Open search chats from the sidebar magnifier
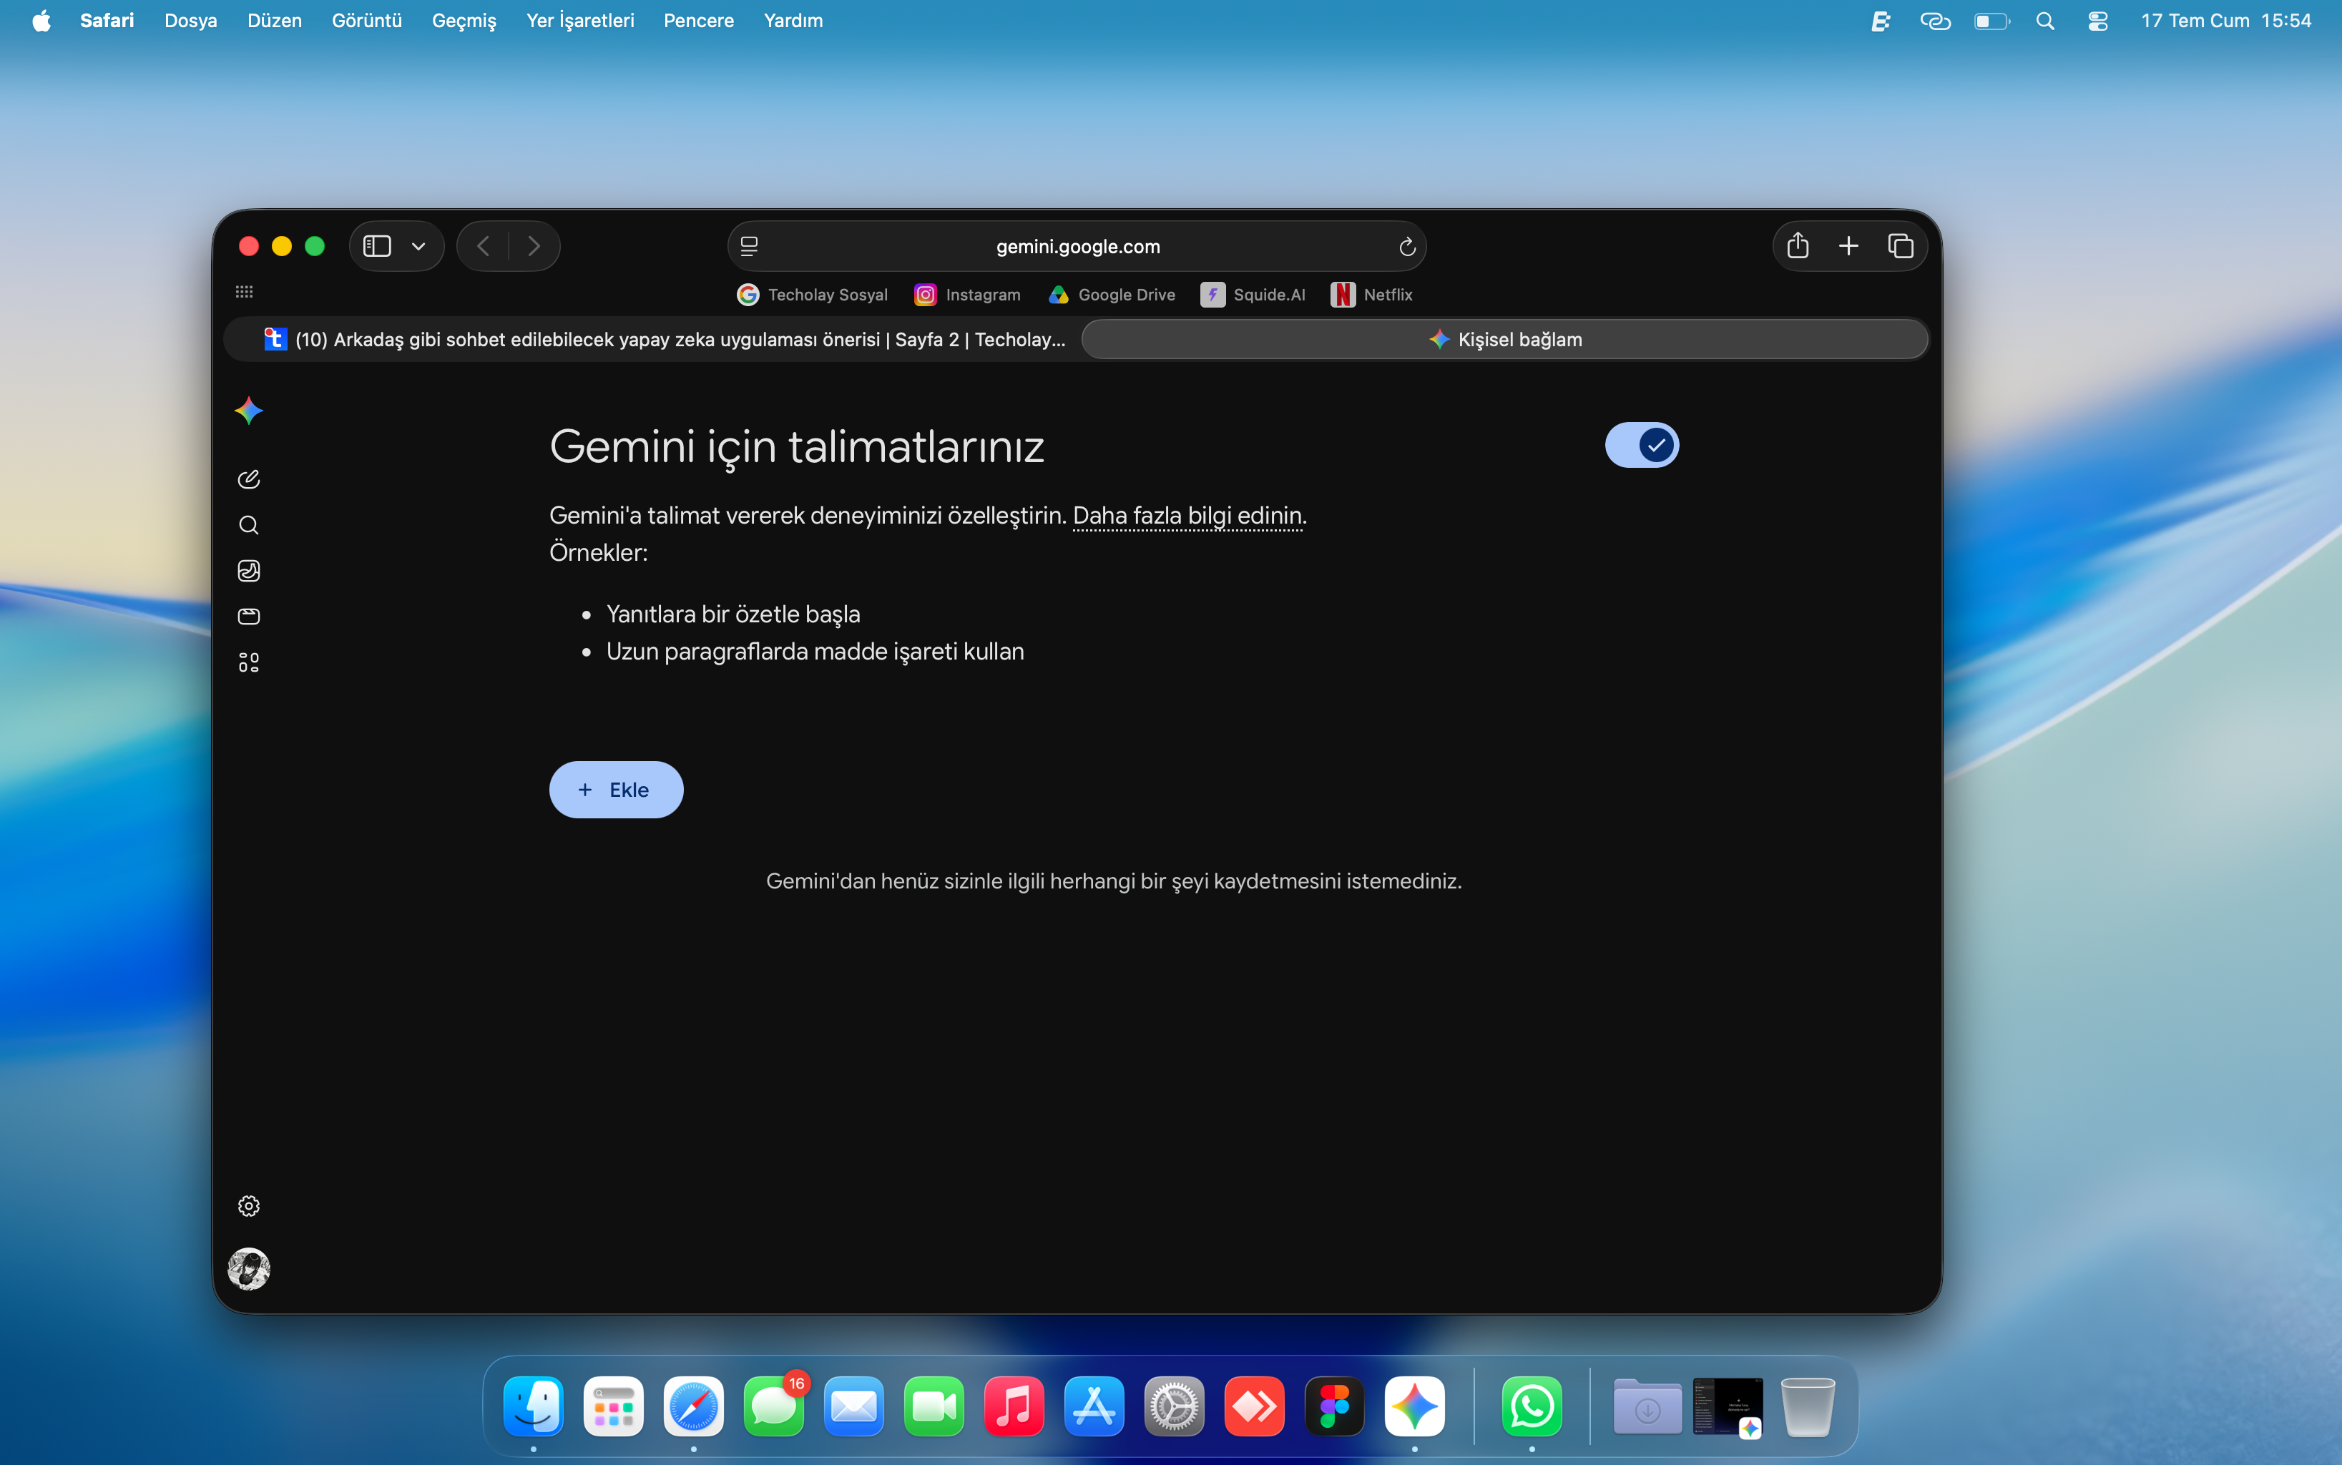Screen dimensions: 2342x1465 [249, 525]
